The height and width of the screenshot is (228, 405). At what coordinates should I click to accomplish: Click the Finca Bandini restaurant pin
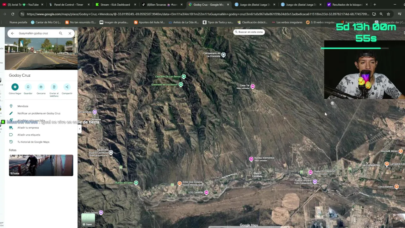[396, 187]
